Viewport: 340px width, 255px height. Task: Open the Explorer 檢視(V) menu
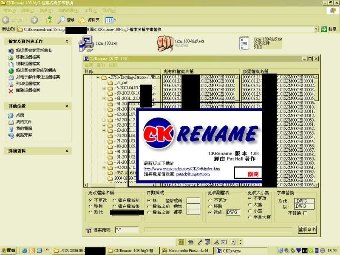point(46,10)
